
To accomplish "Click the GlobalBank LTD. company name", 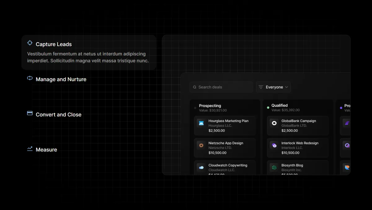I will (x=294, y=126).
